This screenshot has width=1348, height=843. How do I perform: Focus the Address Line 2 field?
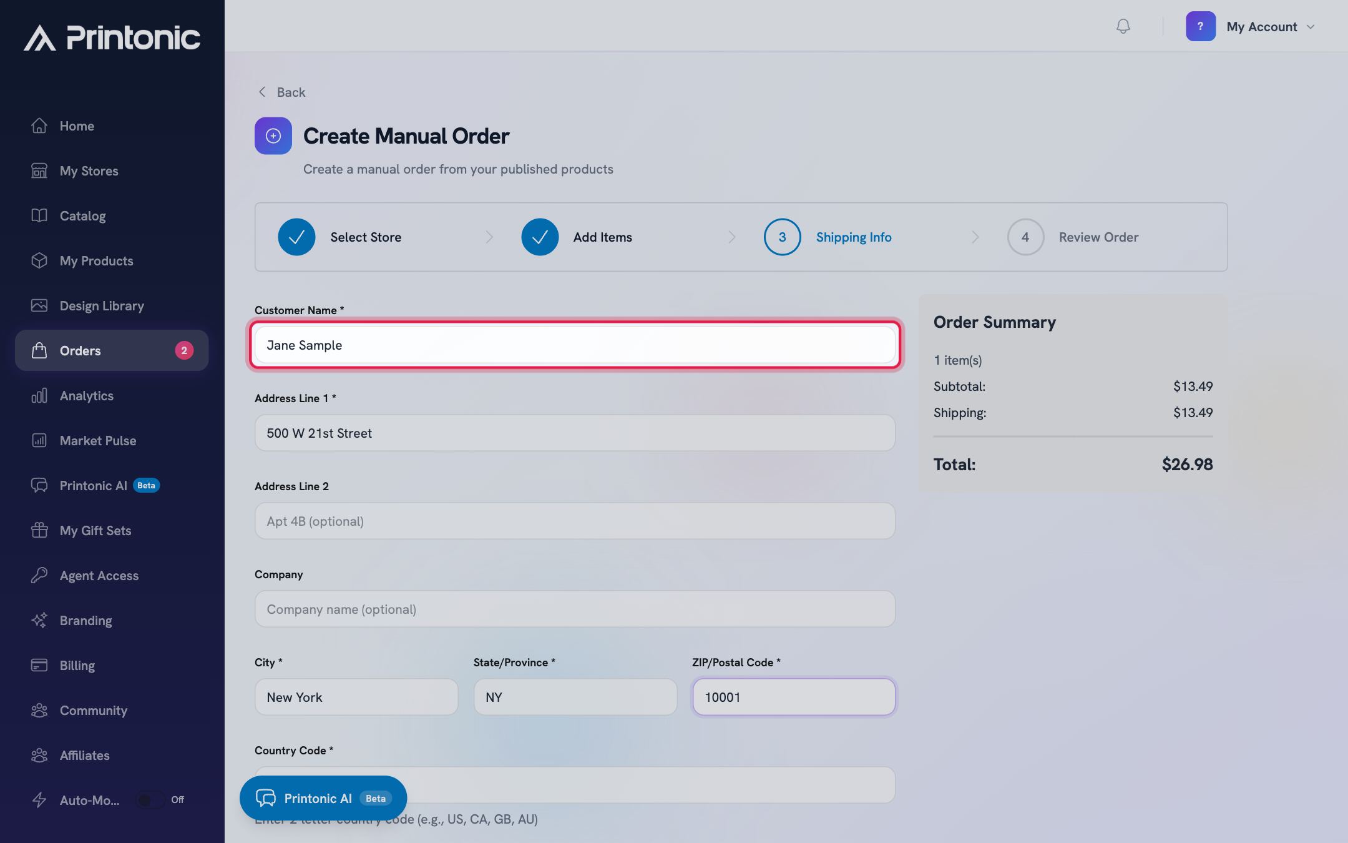click(x=575, y=521)
